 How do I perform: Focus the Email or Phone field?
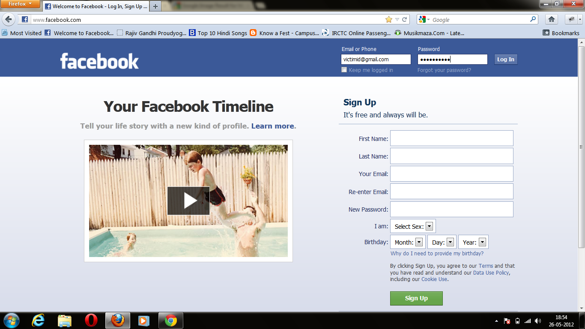[x=376, y=60]
